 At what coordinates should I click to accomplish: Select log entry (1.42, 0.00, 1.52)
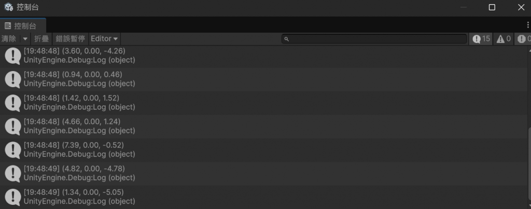pyautogui.click(x=264, y=103)
